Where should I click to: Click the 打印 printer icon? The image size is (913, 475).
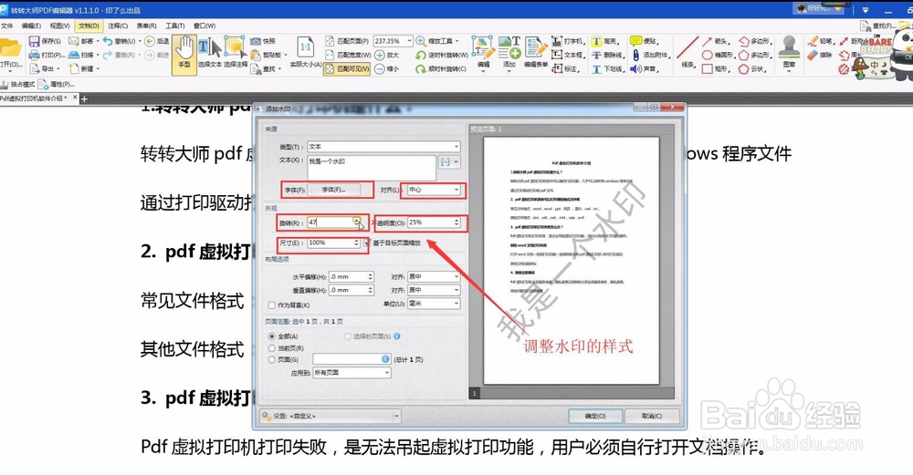coord(35,55)
